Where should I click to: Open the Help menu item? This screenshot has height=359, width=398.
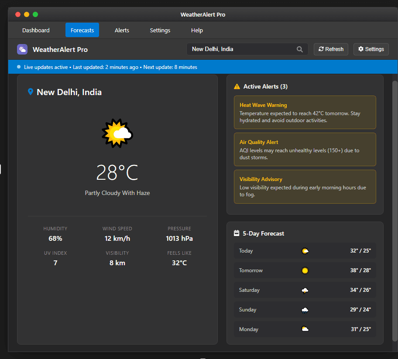click(x=197, y=30)
